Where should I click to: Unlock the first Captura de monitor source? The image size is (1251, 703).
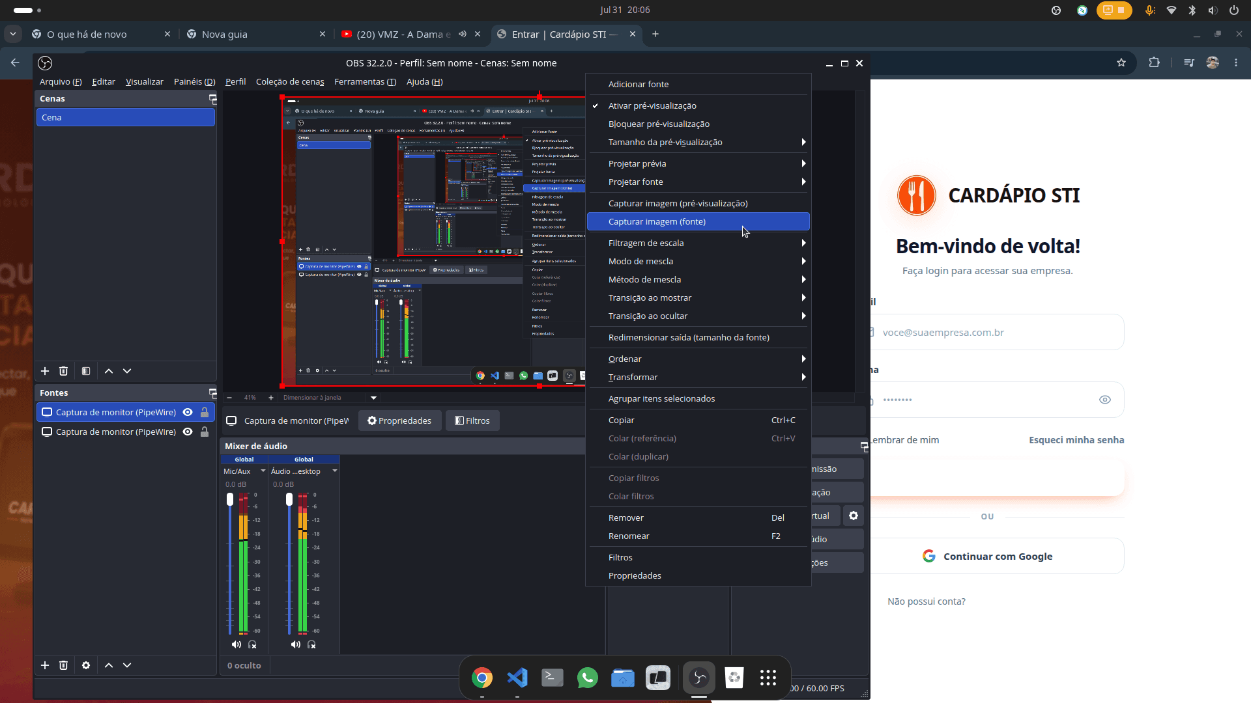(x=205, y=412)
